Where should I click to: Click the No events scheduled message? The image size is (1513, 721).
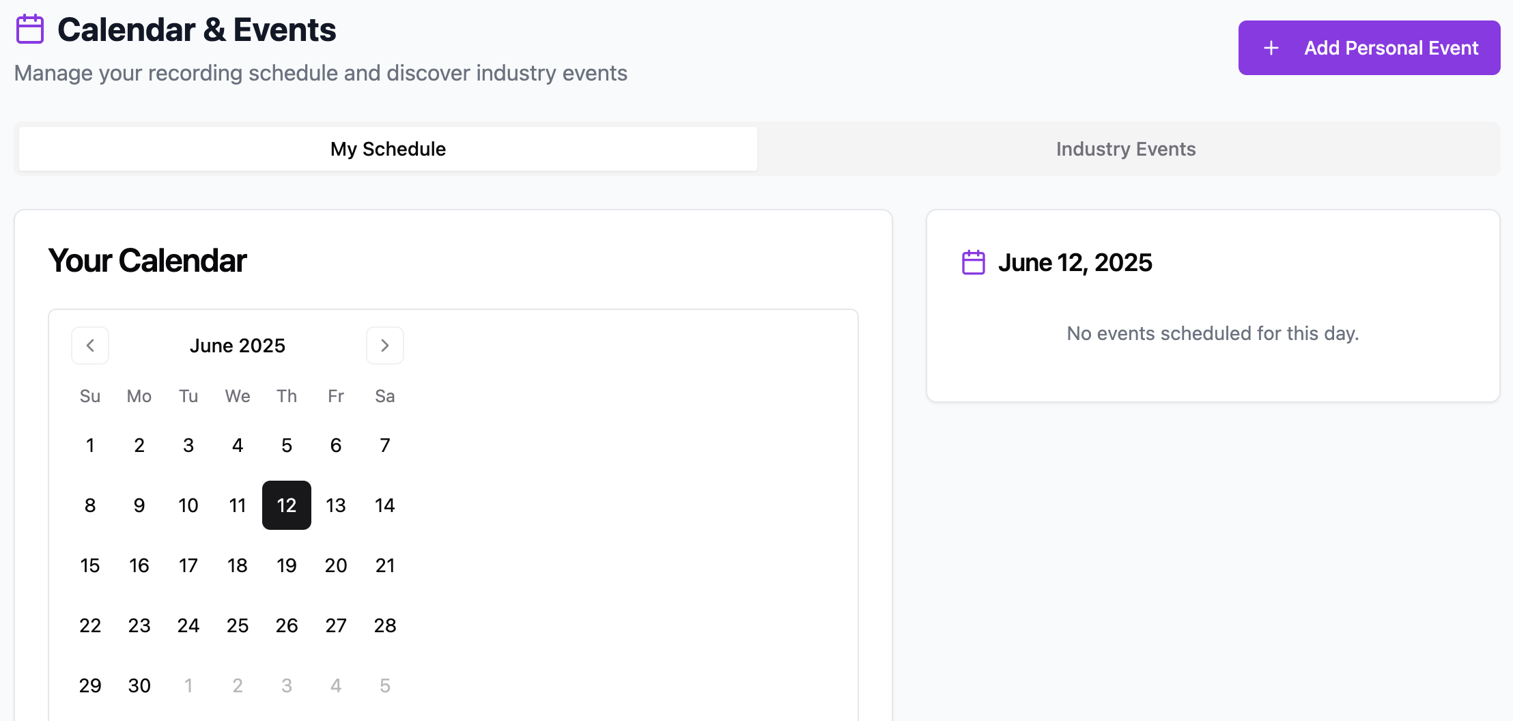coord(1213,333)
